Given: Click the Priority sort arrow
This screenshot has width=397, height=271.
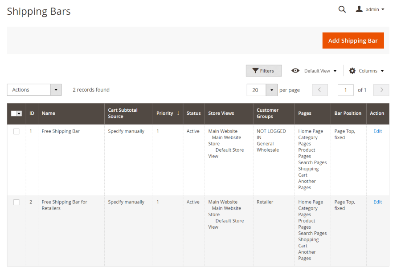Looking at the screenshot, I should pyautogui.click(x=178, y=113).
